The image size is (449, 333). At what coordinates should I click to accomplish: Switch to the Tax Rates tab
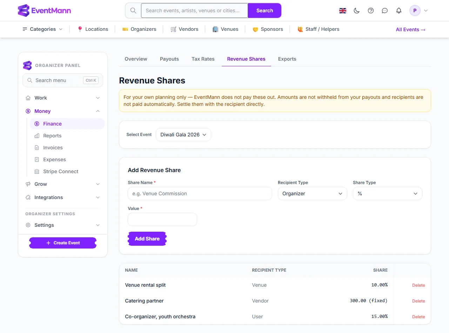pos(203,59)
